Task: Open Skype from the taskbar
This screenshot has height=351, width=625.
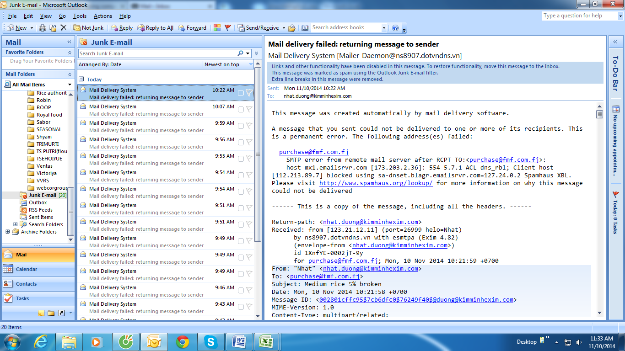Action: (210, 341)
